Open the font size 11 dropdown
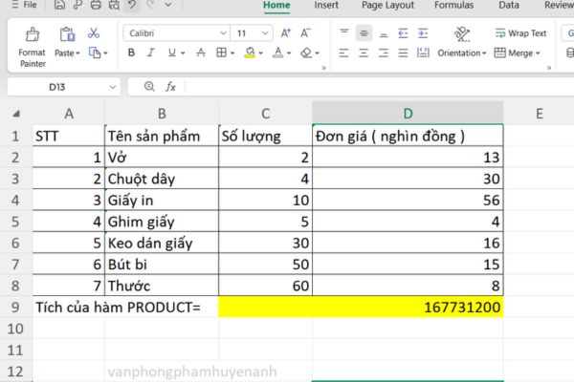Image resolution: width=574 pixels, height=382 pixels. (x=265, y=33)
